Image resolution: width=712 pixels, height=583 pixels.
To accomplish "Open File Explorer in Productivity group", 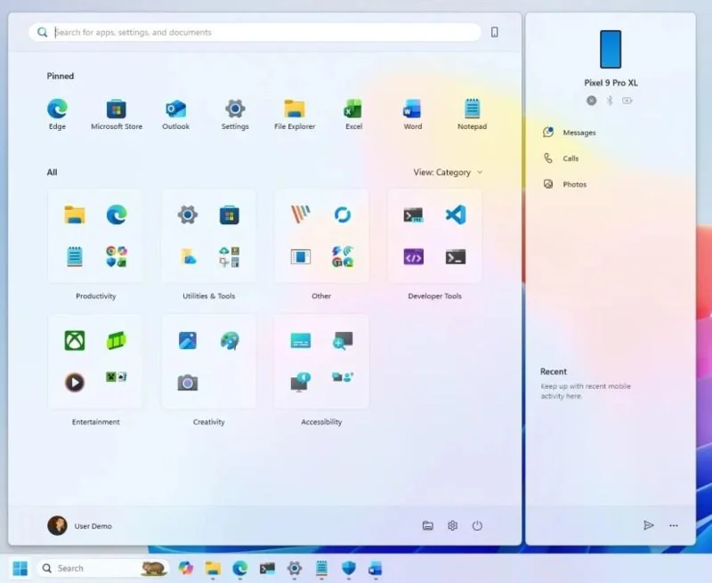I will tap(75, 215).
